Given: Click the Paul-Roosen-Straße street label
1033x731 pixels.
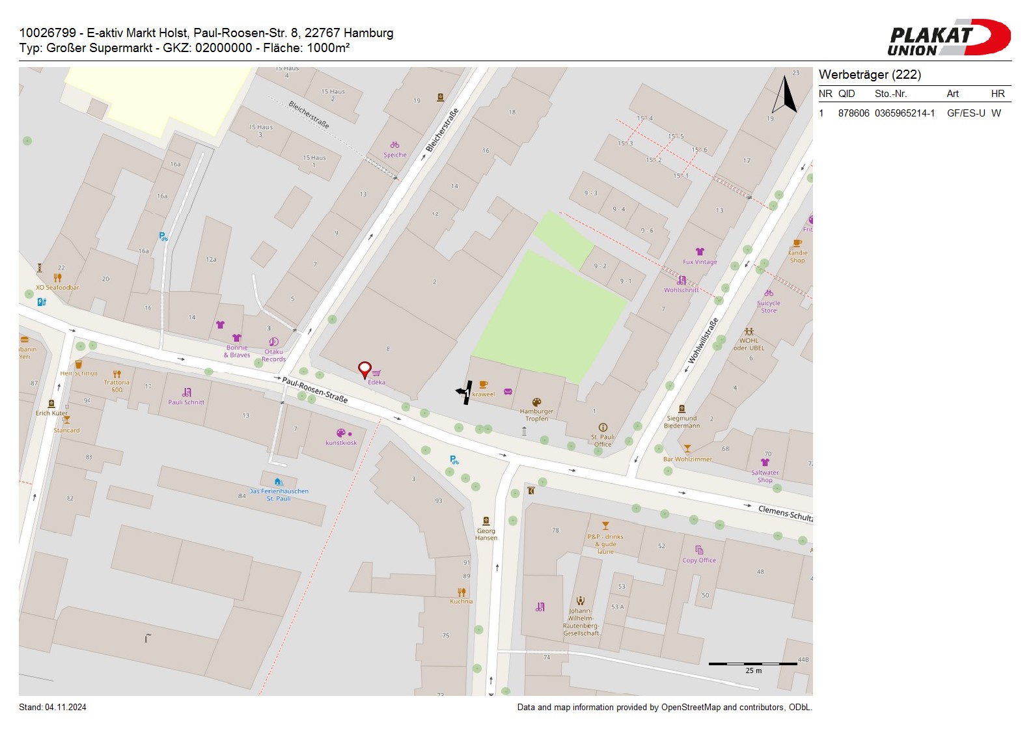Looking at the screenshot, I should (x=314, y=389).
